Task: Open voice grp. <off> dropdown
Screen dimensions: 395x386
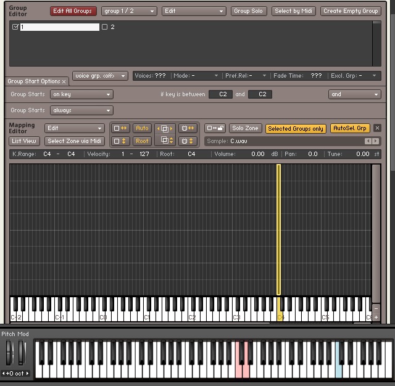Action: click(x=100, y=76)
